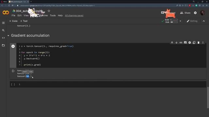Move the cell down with the arrow
The image size is (209, 117).
click(x=176, y=43)
